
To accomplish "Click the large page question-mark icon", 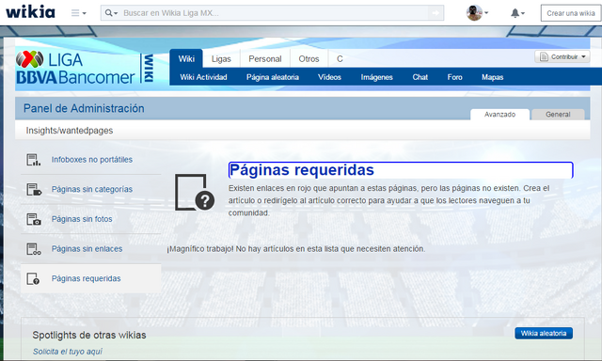I will pos(195,192).
